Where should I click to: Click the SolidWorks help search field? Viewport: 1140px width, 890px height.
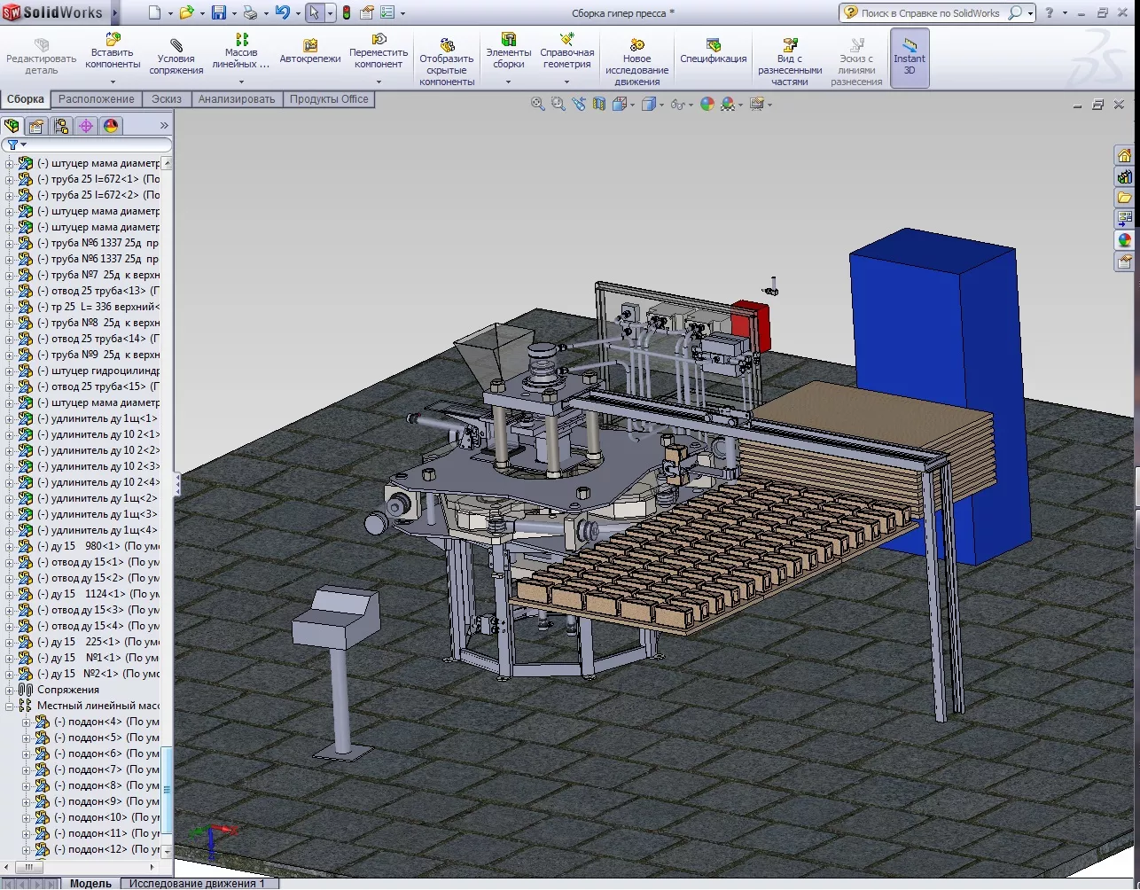(x=931, y=13)
